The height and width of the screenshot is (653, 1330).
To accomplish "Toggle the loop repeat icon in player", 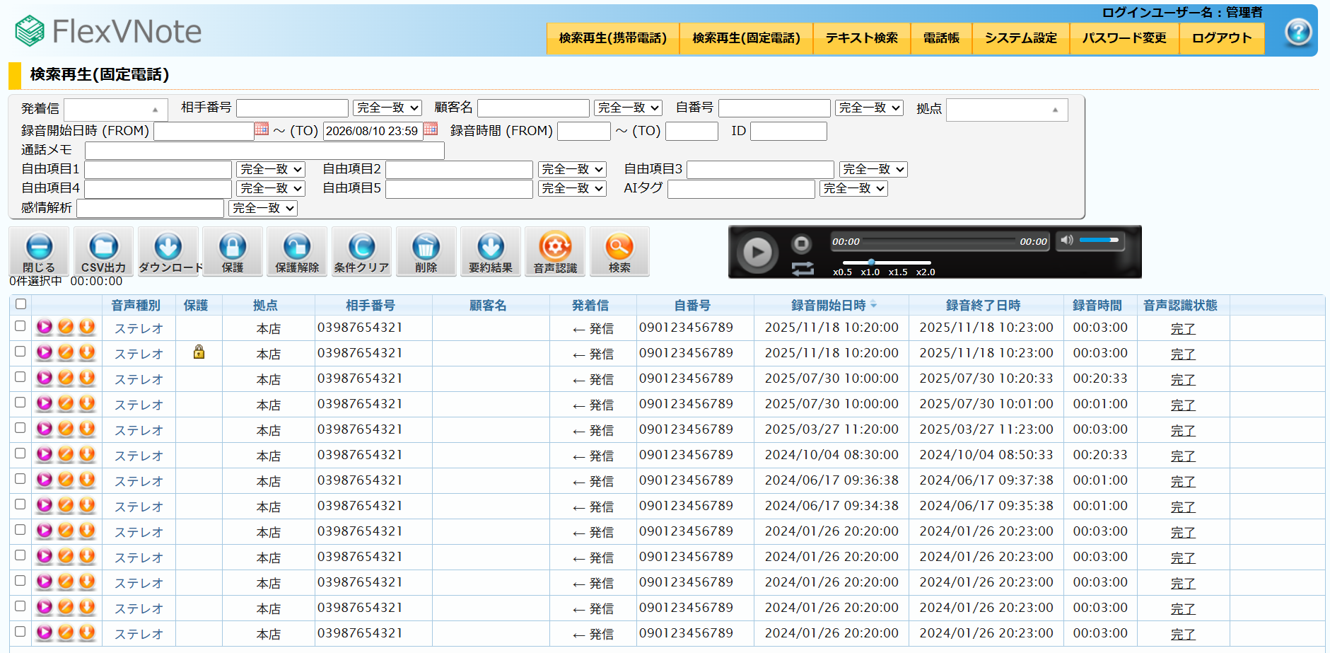I will [803, 269].
